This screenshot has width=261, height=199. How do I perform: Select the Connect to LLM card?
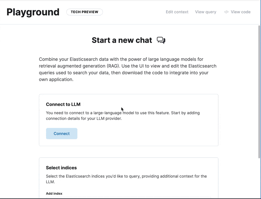coord(129,120)
